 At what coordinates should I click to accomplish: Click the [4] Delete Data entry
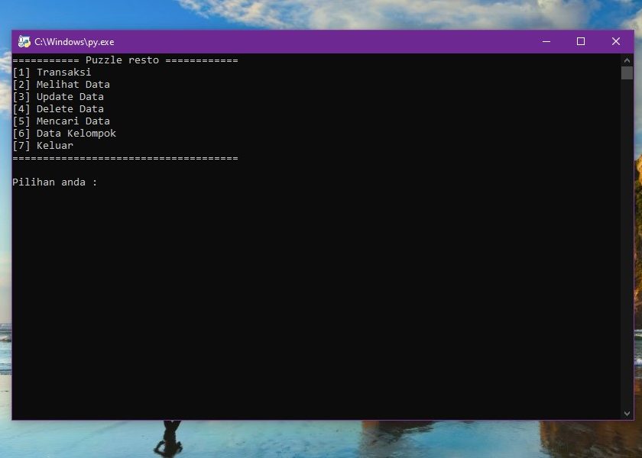click(58, 108)
